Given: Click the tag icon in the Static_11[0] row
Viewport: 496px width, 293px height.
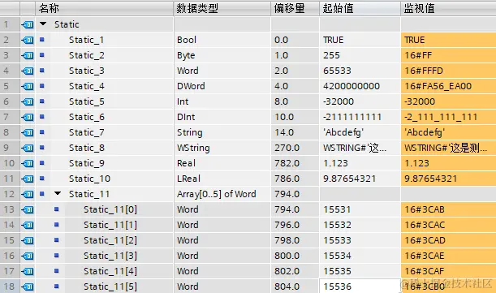Looking at the screenshot, I should click(x=28, y=209).
